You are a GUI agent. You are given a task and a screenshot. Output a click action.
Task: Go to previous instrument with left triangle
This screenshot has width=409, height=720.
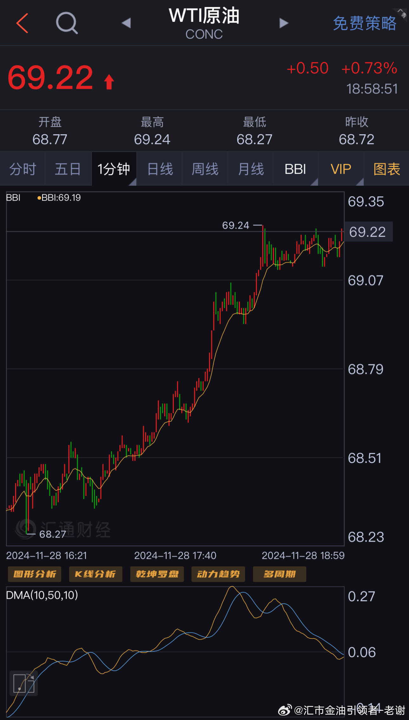[x=126, y=23]
